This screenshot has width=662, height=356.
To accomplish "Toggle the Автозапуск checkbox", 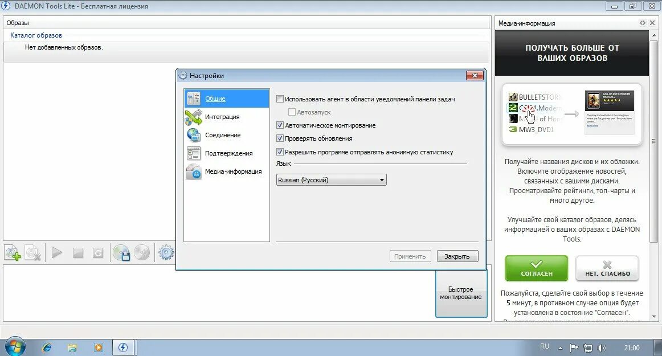I will pos(292,112).
